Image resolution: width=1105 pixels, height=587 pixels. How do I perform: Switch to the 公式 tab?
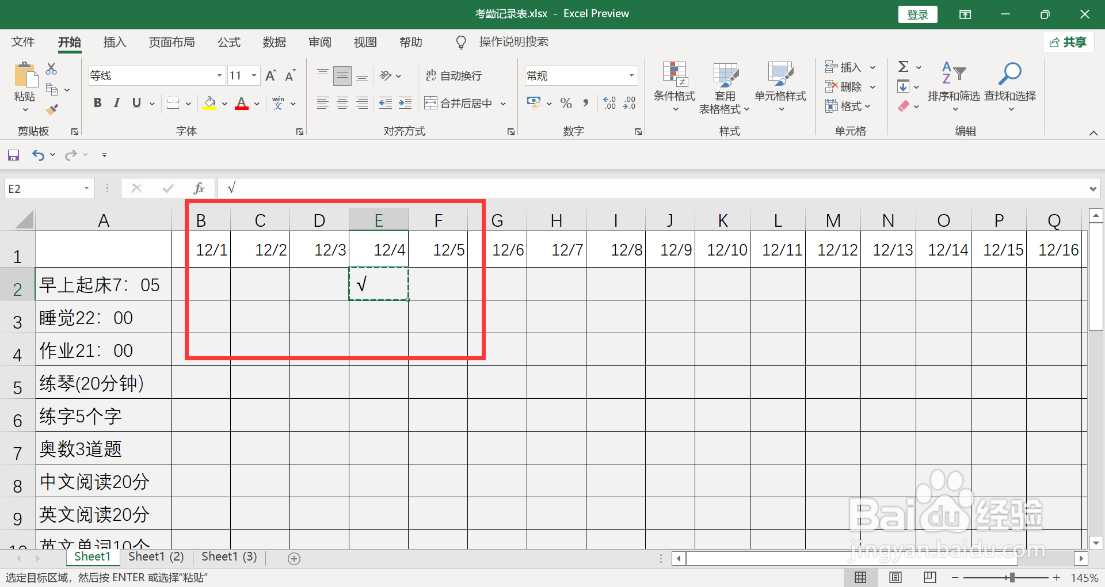[228, 42]
